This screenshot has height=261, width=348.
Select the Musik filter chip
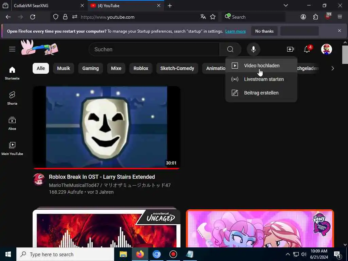[64, 68]
